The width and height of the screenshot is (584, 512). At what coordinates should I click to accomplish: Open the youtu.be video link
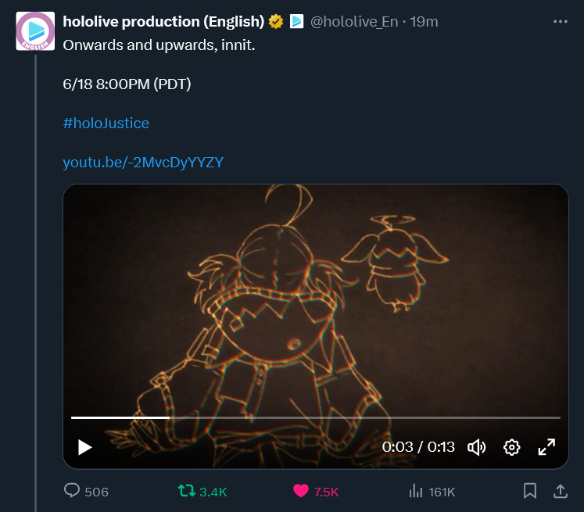pos(143,163)
